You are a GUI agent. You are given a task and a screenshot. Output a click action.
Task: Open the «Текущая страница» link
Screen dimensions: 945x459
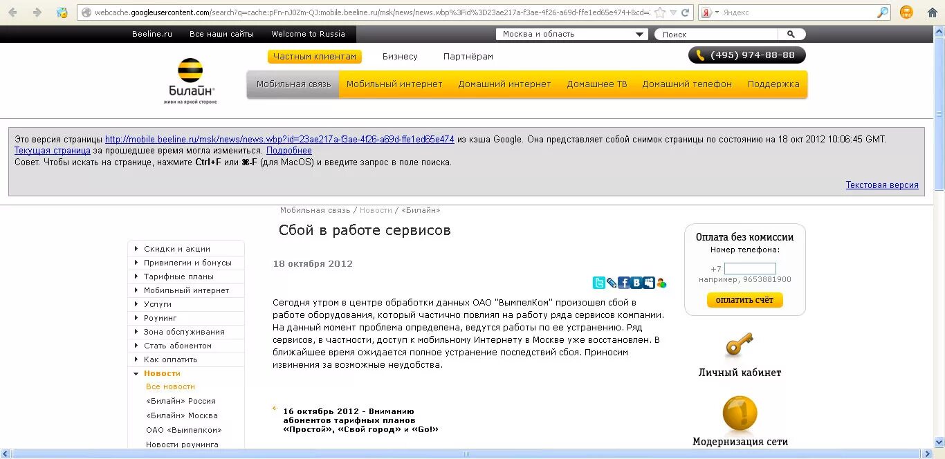coord(53,151)
